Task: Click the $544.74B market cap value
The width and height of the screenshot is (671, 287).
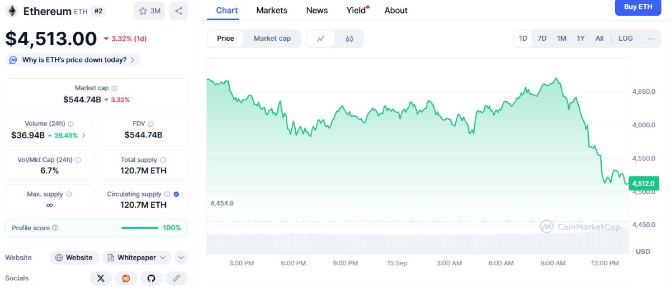Action: click(x=82, y=99)
